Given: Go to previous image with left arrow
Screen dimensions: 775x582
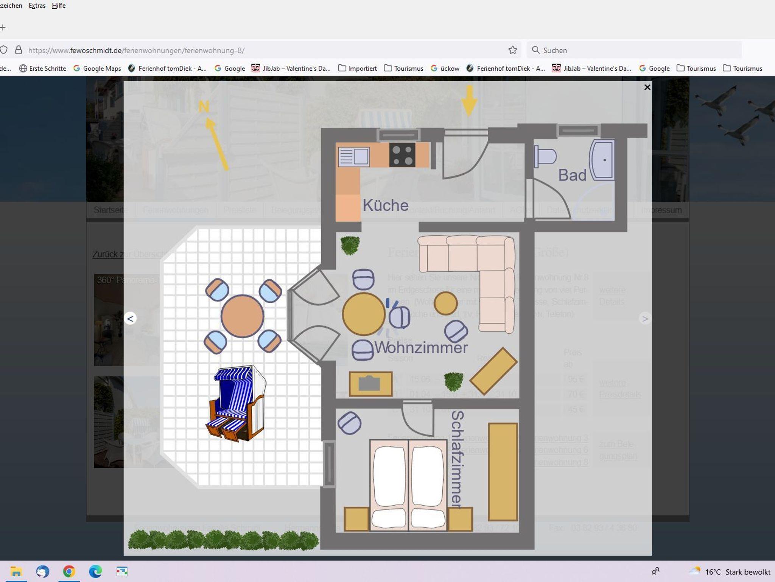Looking at the screenshot, I should pos(130,319).
